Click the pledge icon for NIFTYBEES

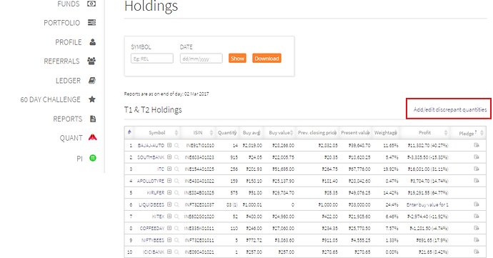pyautogui.click(x=477, y=240)
